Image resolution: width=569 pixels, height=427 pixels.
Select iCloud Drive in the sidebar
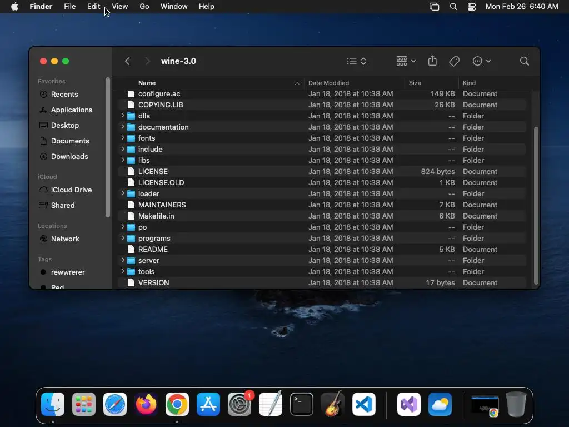point(71,190)
